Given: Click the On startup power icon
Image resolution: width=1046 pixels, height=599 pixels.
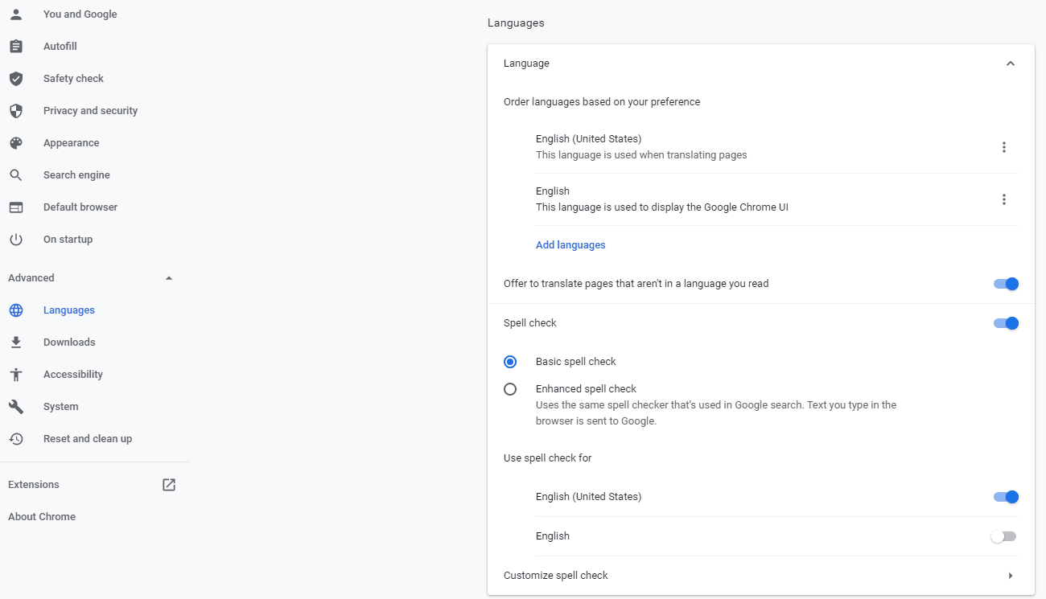Looking at the screenshot, I should 16,239.
